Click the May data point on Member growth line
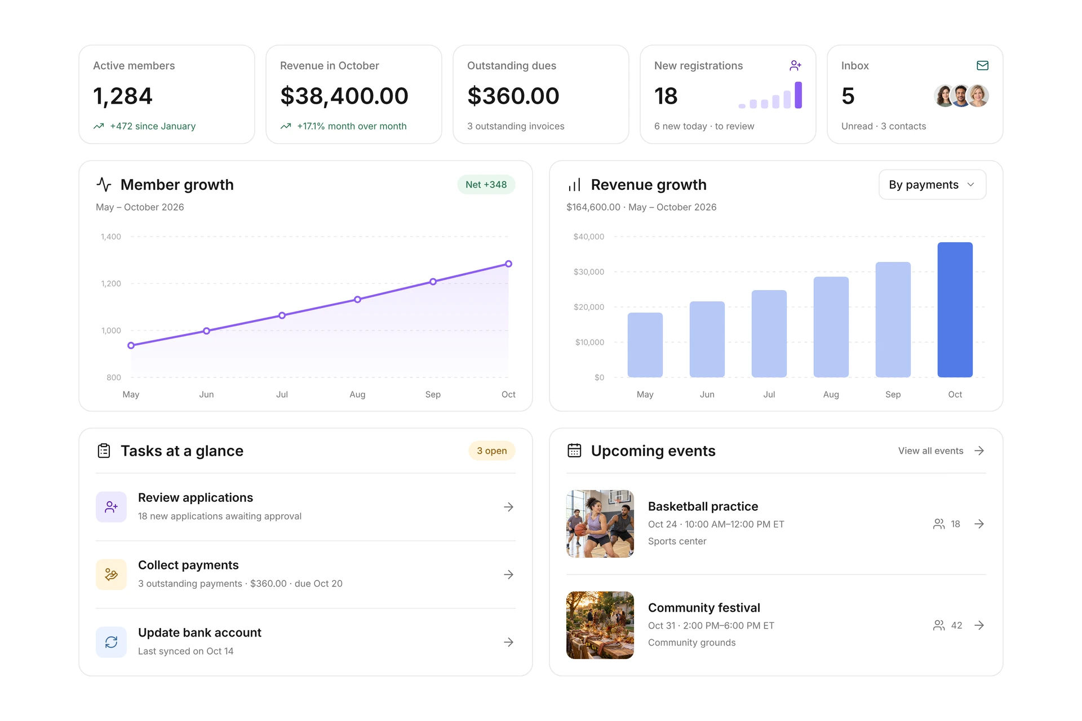The image size is (1082, 721). pos(131,345)
